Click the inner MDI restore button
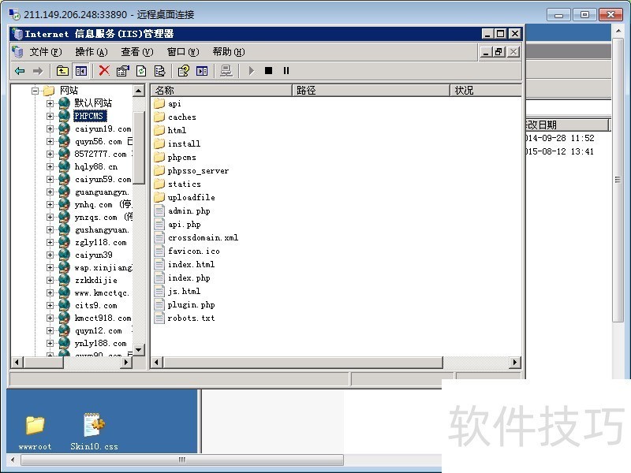 [499, 52]
